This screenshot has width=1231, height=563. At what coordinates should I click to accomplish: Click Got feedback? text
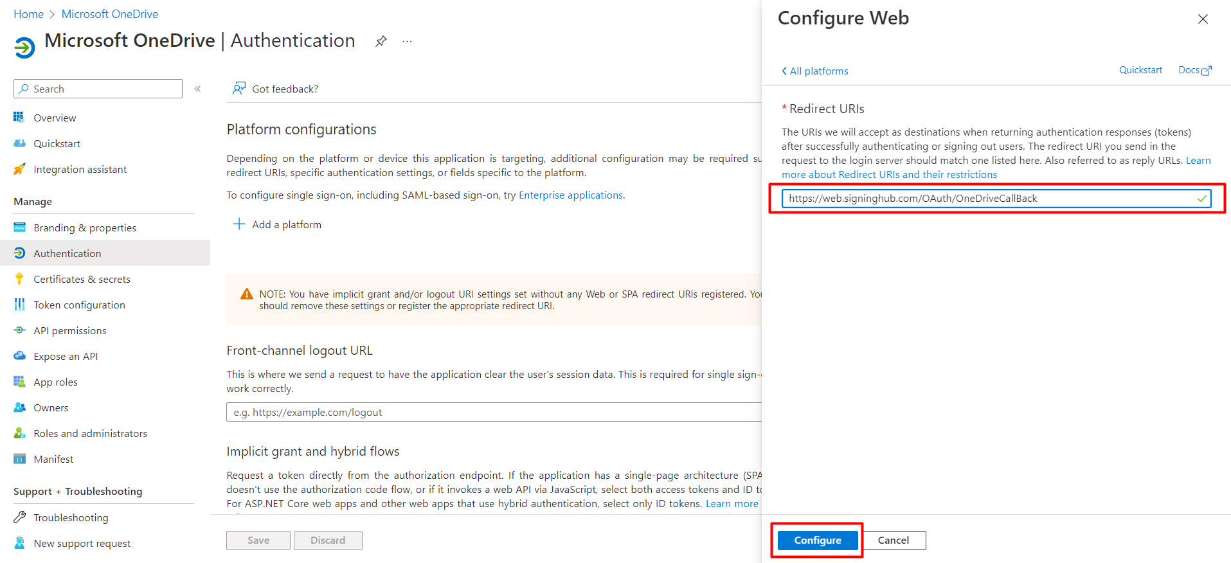coord(285,89)
